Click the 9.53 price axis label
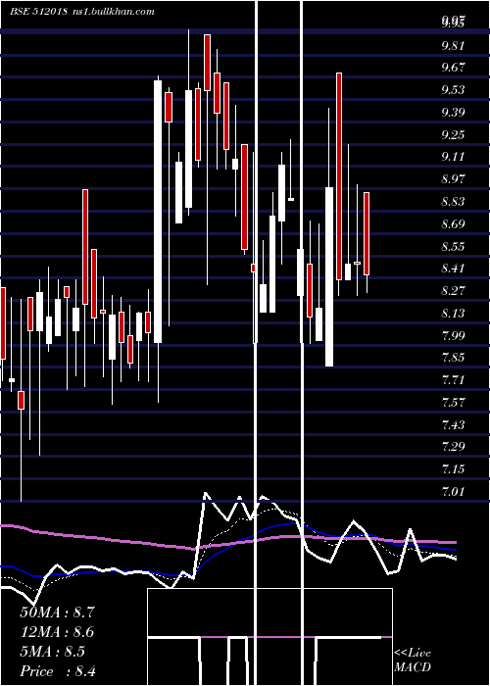490x686 pixels. (x=453, y=90)
